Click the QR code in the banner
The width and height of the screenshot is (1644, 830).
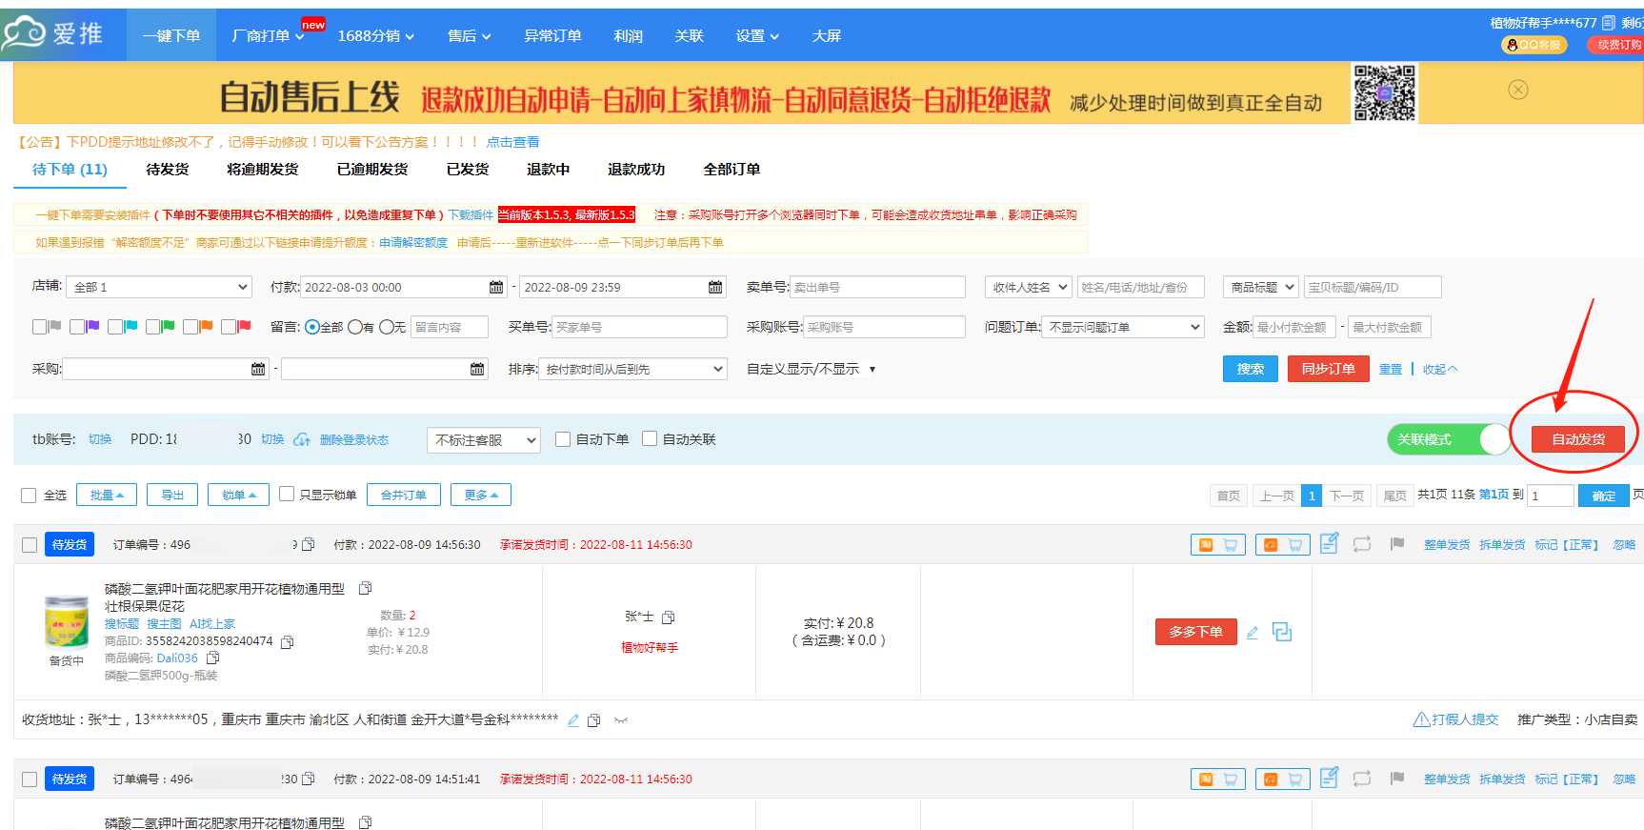[1385, 92]
